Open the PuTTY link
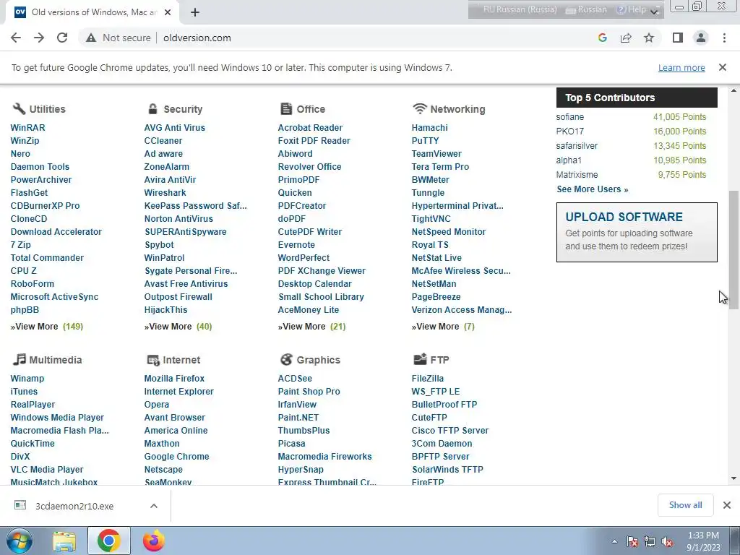This screenshot has width=740, height=555. pyautogui.click(x=425, y=141)
